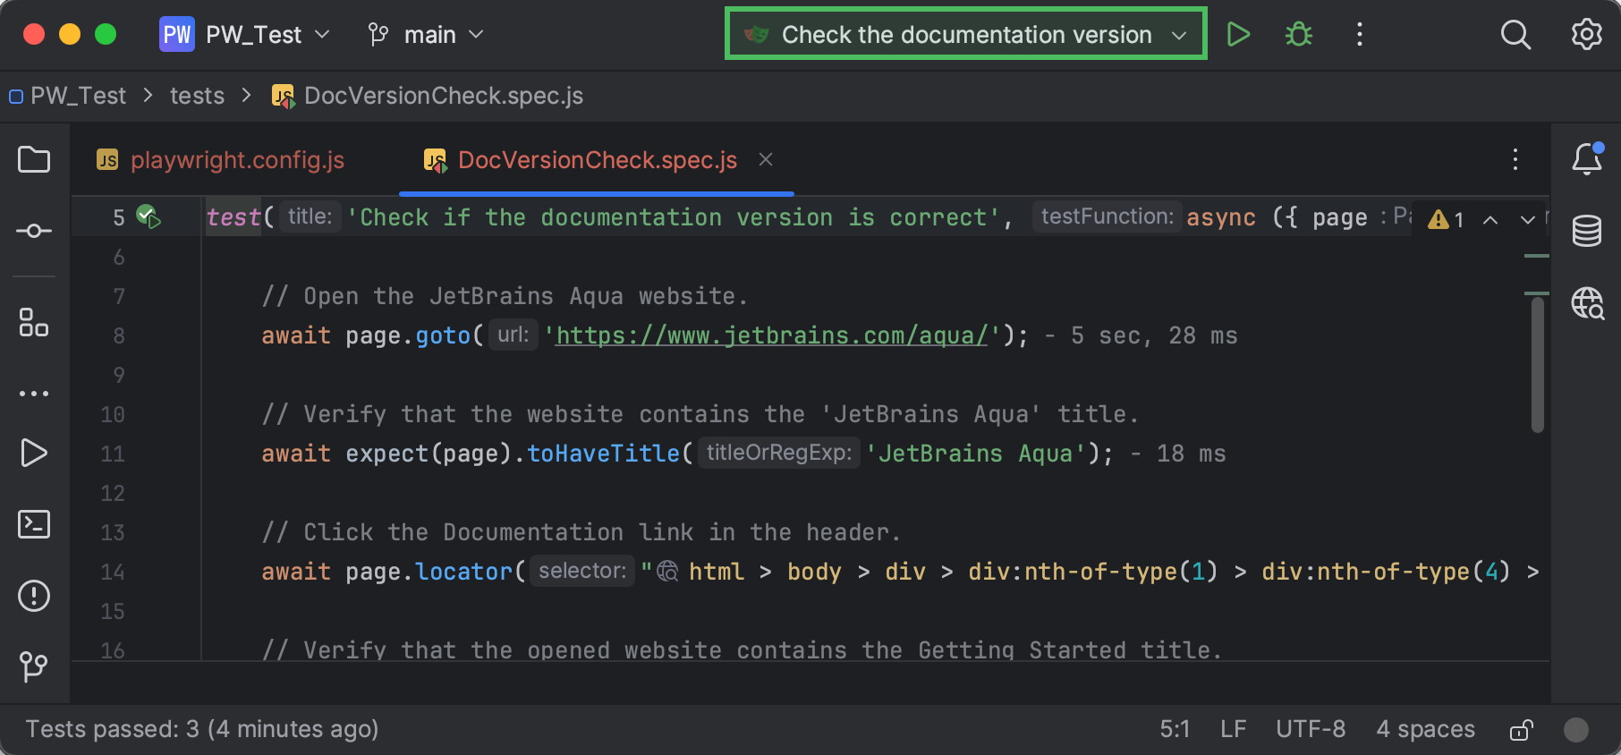Click the status indicator circle in status bar
This screenshot has width=1621, height=755.
tap(1576, 730)
